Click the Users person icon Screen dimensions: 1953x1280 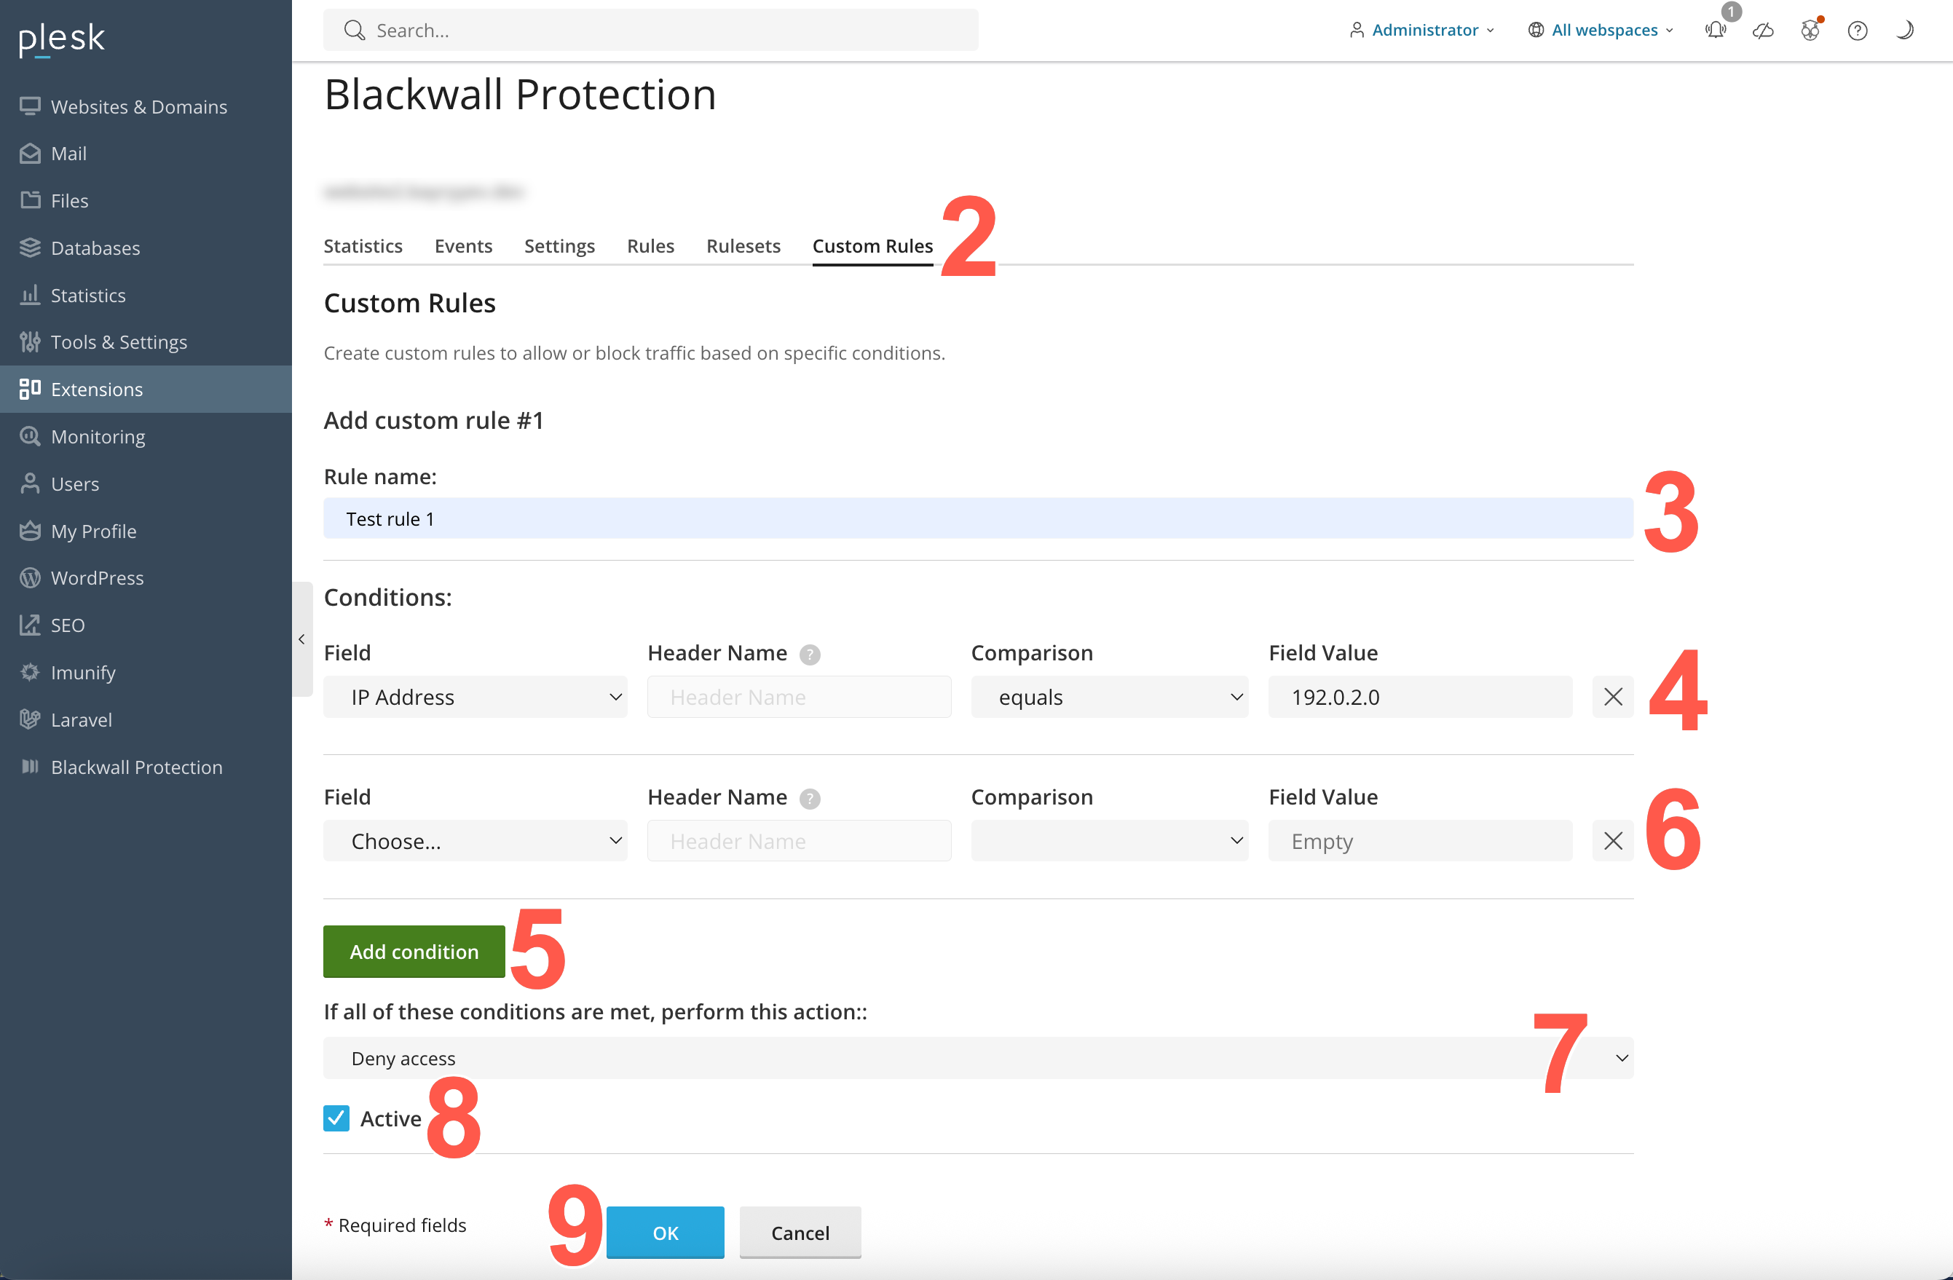tap(31, 483)
